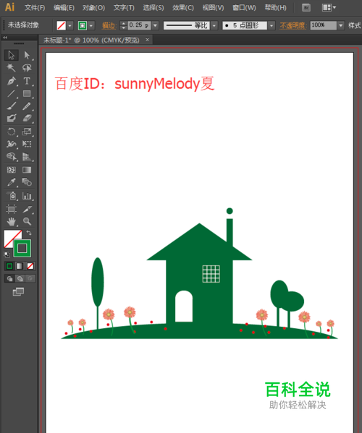This screenshot has width=362, height=433.
Task: Swap fill and stroke colors arrow
Action: click(29, 233)
